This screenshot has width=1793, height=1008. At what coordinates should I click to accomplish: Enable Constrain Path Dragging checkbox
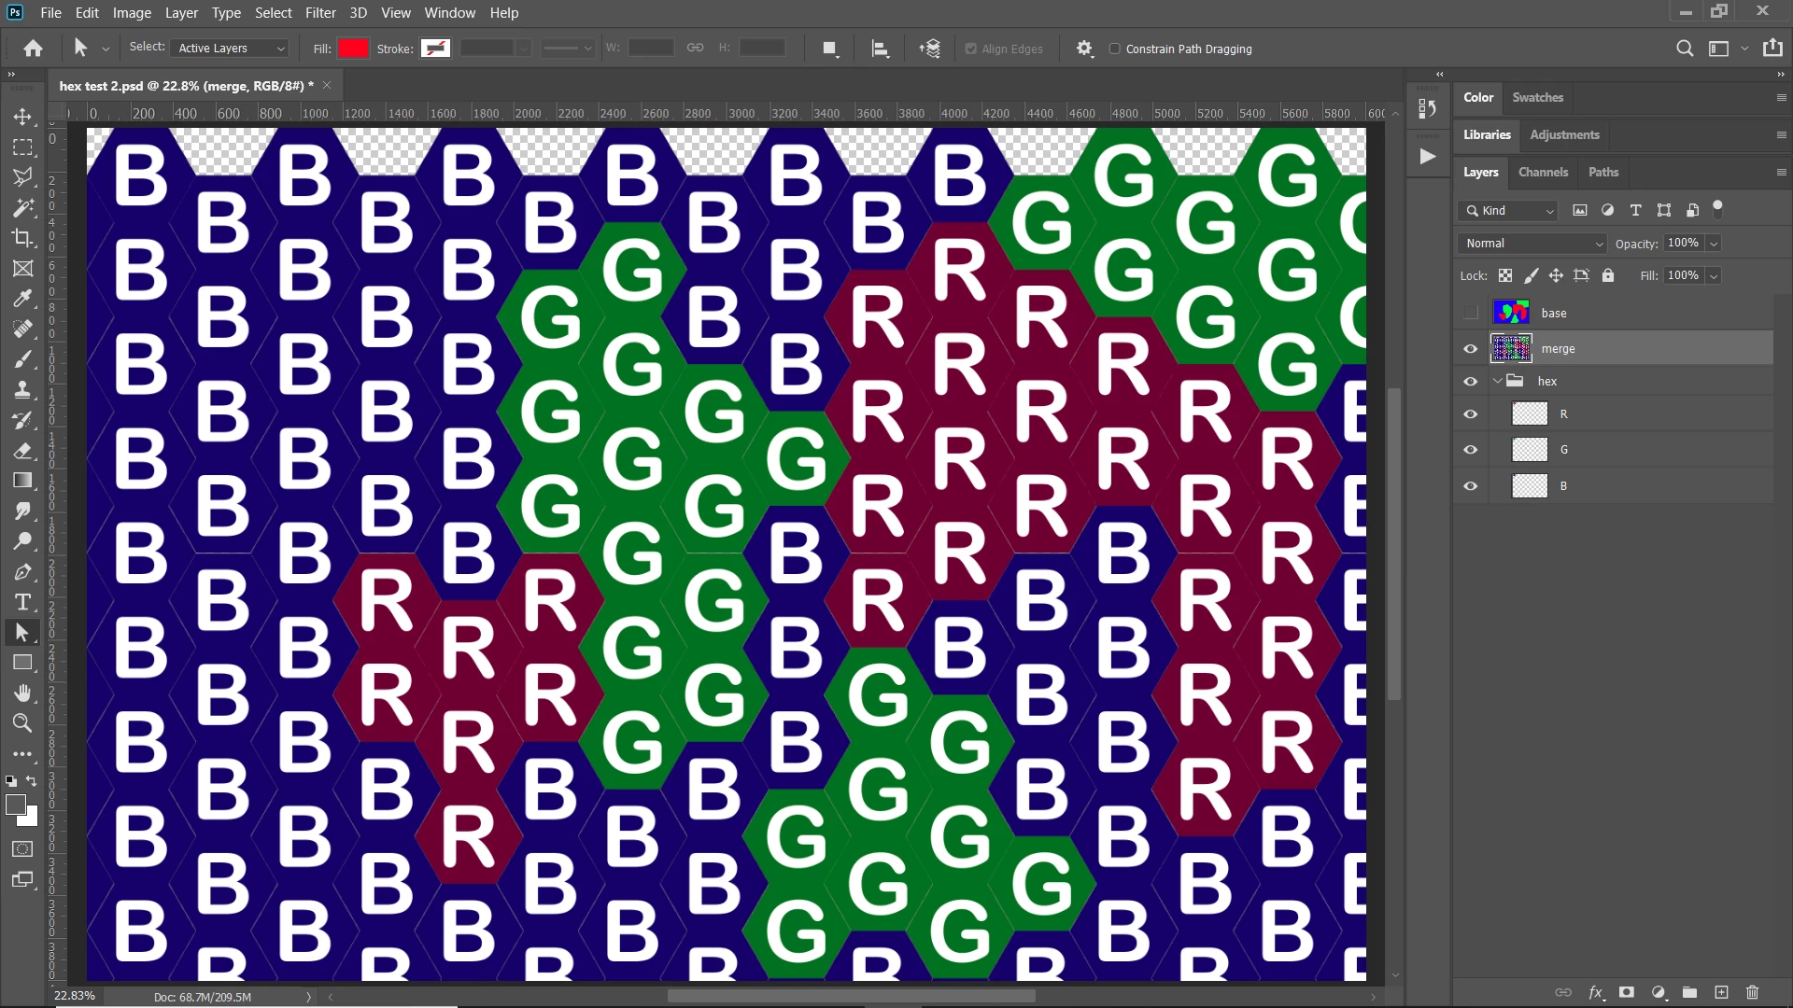tap(1114, 49)
